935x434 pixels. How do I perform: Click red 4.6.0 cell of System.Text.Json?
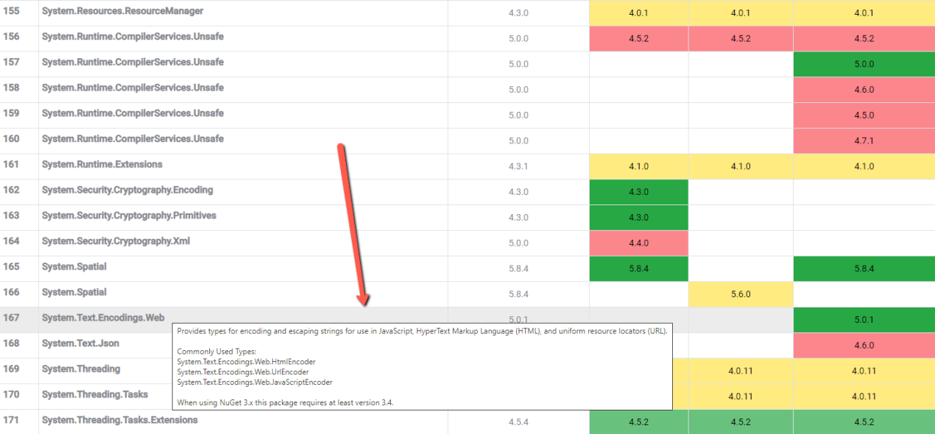(864, 345)
